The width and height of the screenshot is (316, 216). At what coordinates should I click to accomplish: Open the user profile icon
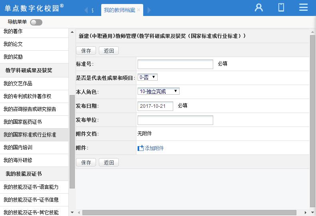coord(259,8)
